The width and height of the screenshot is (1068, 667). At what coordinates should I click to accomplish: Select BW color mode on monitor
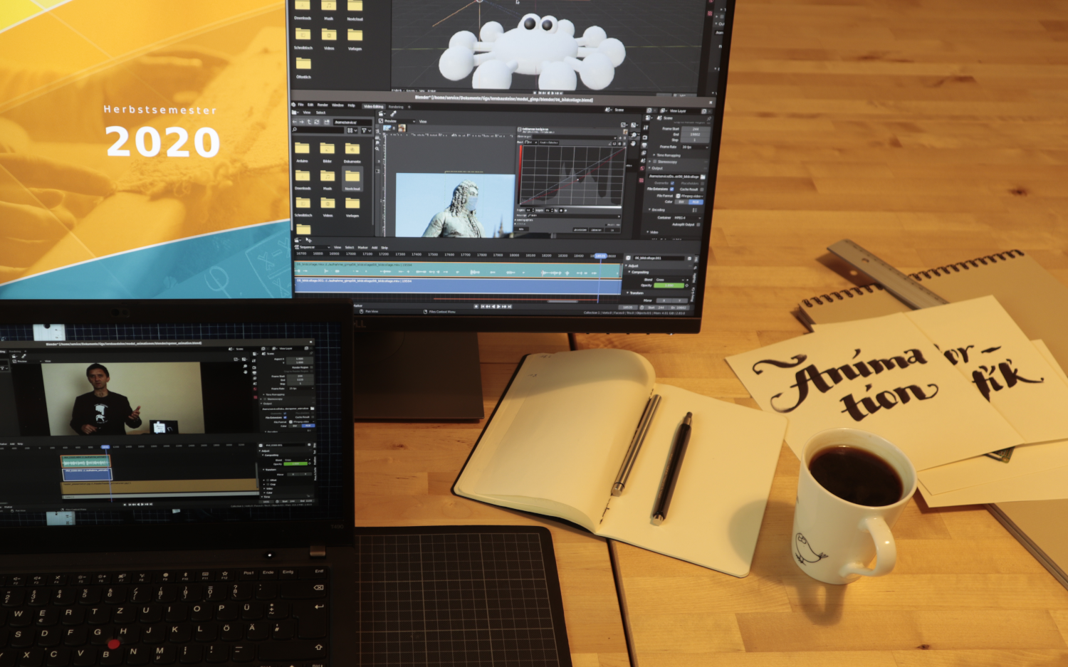point(681,202)
